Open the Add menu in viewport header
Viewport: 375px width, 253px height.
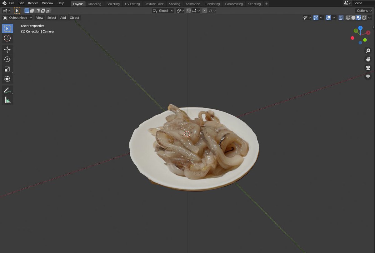tap(63, 17)
